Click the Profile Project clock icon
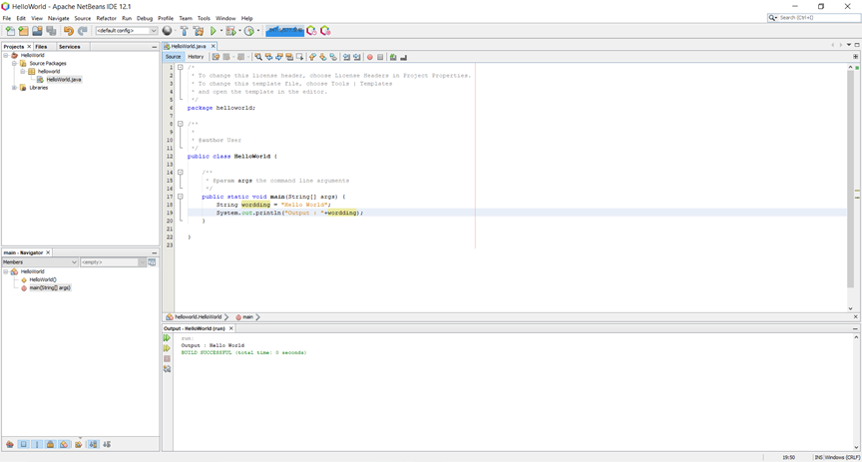 tap(249, 31)
